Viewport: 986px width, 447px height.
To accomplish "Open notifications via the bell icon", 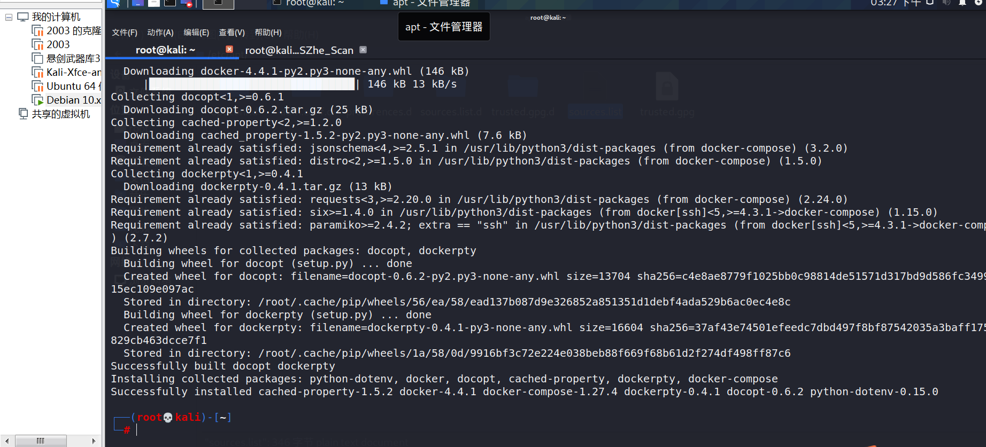I will [962, 3].
